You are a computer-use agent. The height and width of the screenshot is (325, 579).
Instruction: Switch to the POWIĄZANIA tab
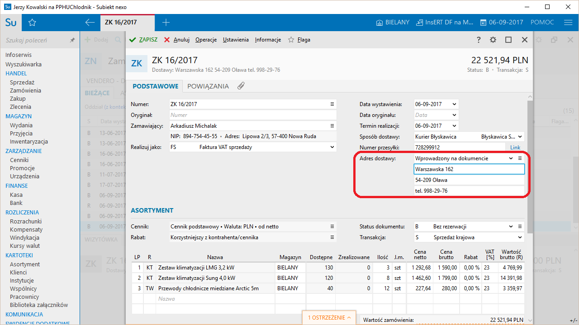(208, 86)
